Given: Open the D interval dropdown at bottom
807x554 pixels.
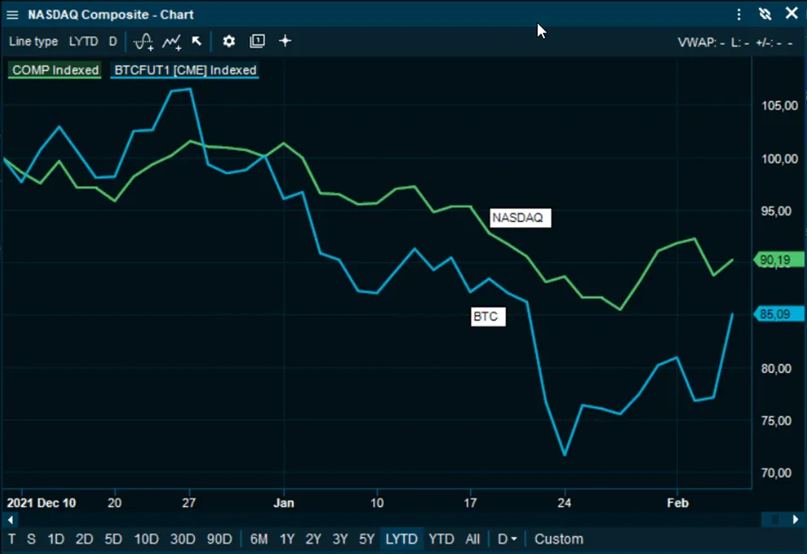Looking at the screenshot, I should [x=507, y=539].
